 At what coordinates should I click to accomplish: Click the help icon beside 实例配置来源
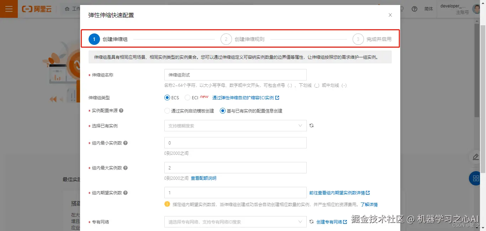[x=121, y=111]
